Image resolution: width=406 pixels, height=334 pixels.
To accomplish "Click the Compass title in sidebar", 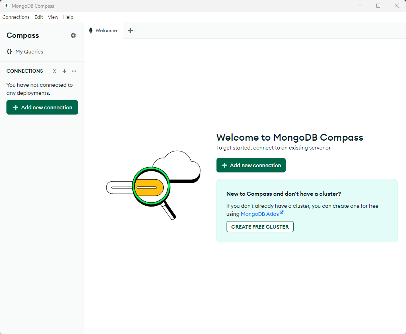I will pyautogui.click(x=23, y=35).
